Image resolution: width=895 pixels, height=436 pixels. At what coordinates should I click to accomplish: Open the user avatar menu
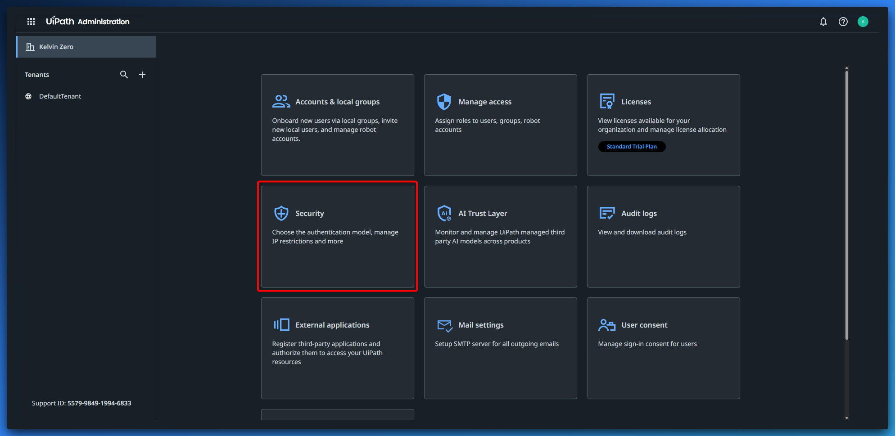863,22
